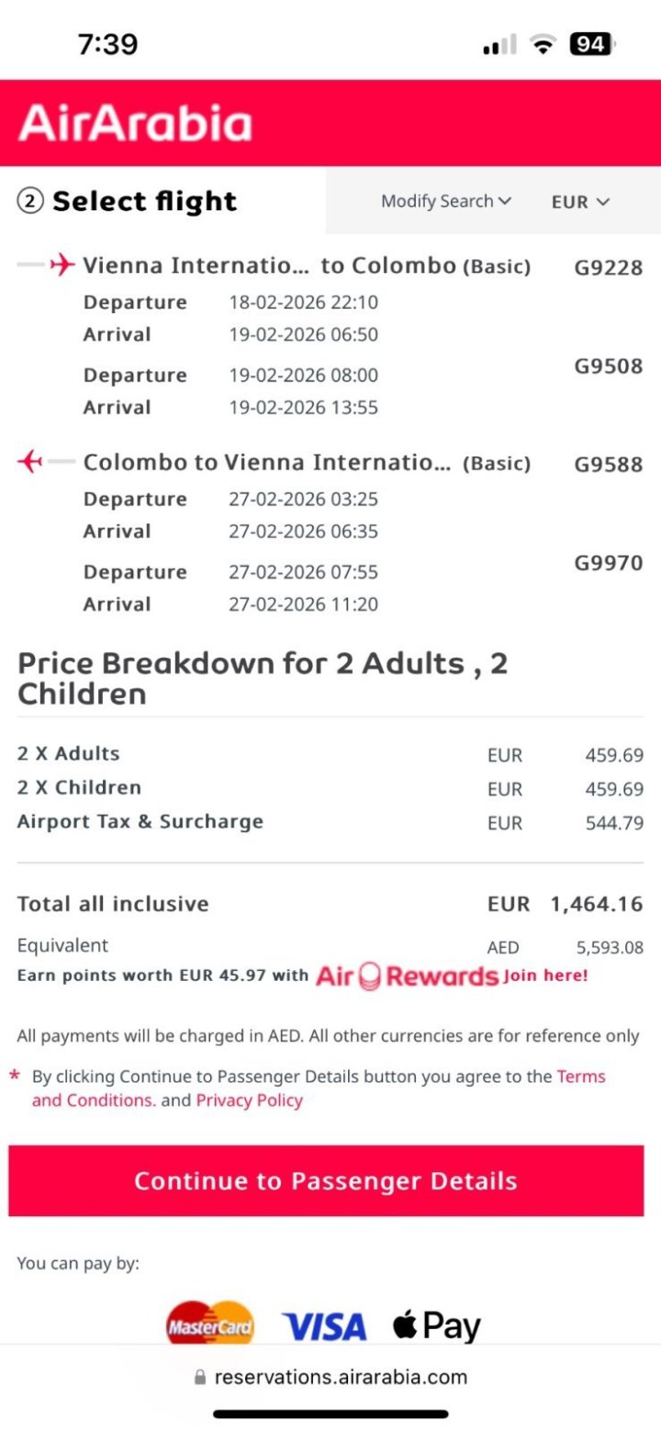Viewport: 661px width, 1432px height.
Task: Tap the lock icon beside the URL
Action: (200, 1378)
